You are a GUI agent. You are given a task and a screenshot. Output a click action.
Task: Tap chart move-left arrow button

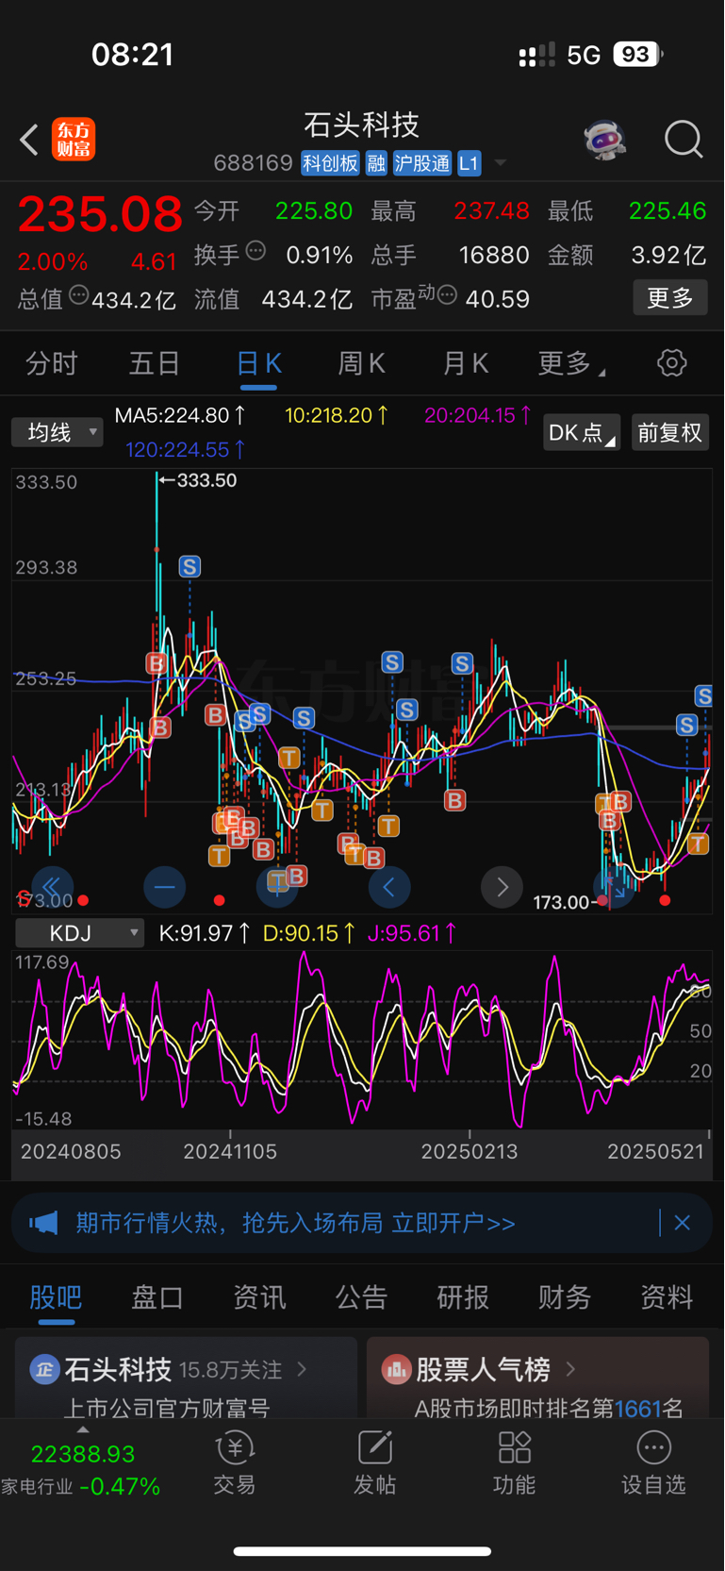(388, 887)
